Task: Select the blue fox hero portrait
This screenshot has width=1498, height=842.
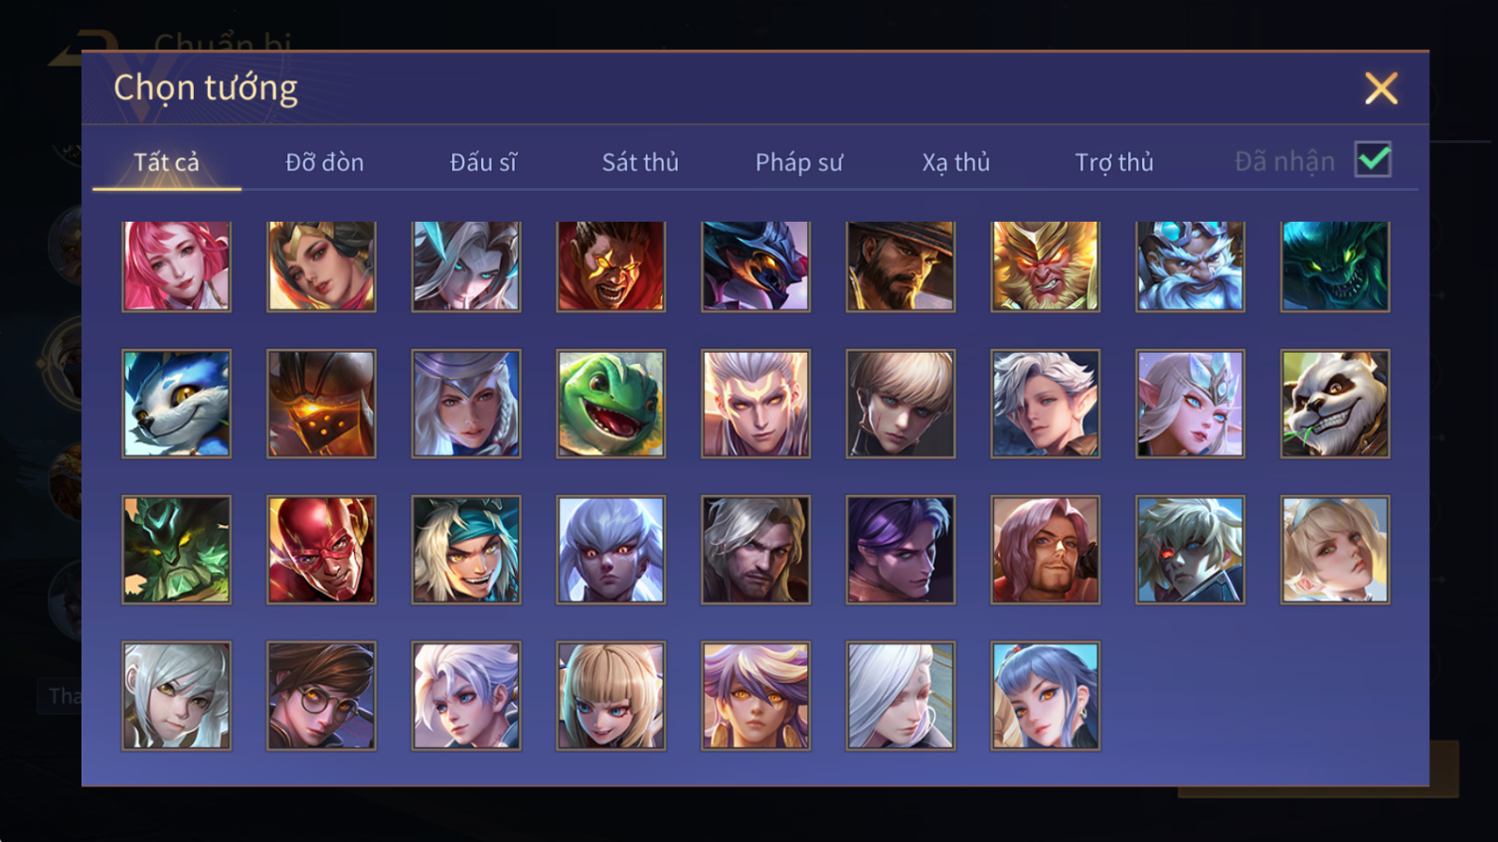Action: tap(177, 404)
